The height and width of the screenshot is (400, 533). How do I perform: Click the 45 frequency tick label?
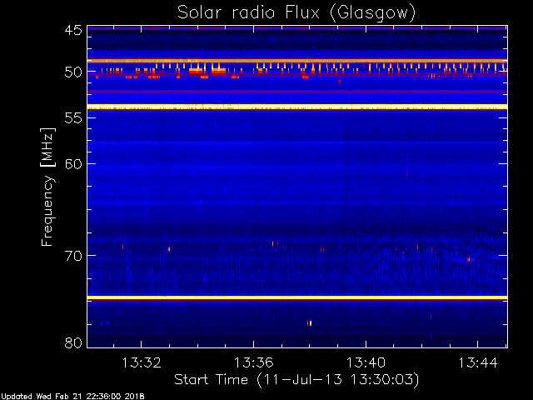[73, 31]
